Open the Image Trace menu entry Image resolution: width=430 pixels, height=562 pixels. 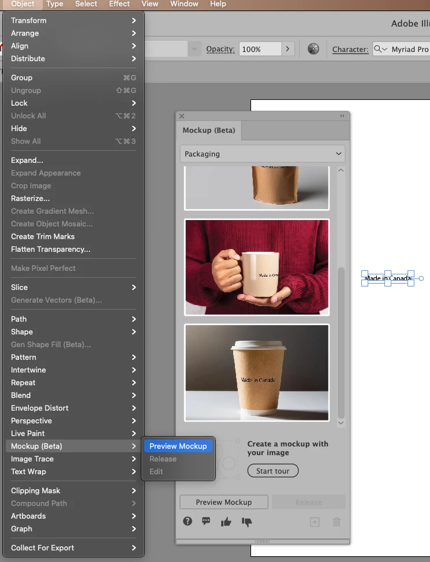click(x=73, y=459)
